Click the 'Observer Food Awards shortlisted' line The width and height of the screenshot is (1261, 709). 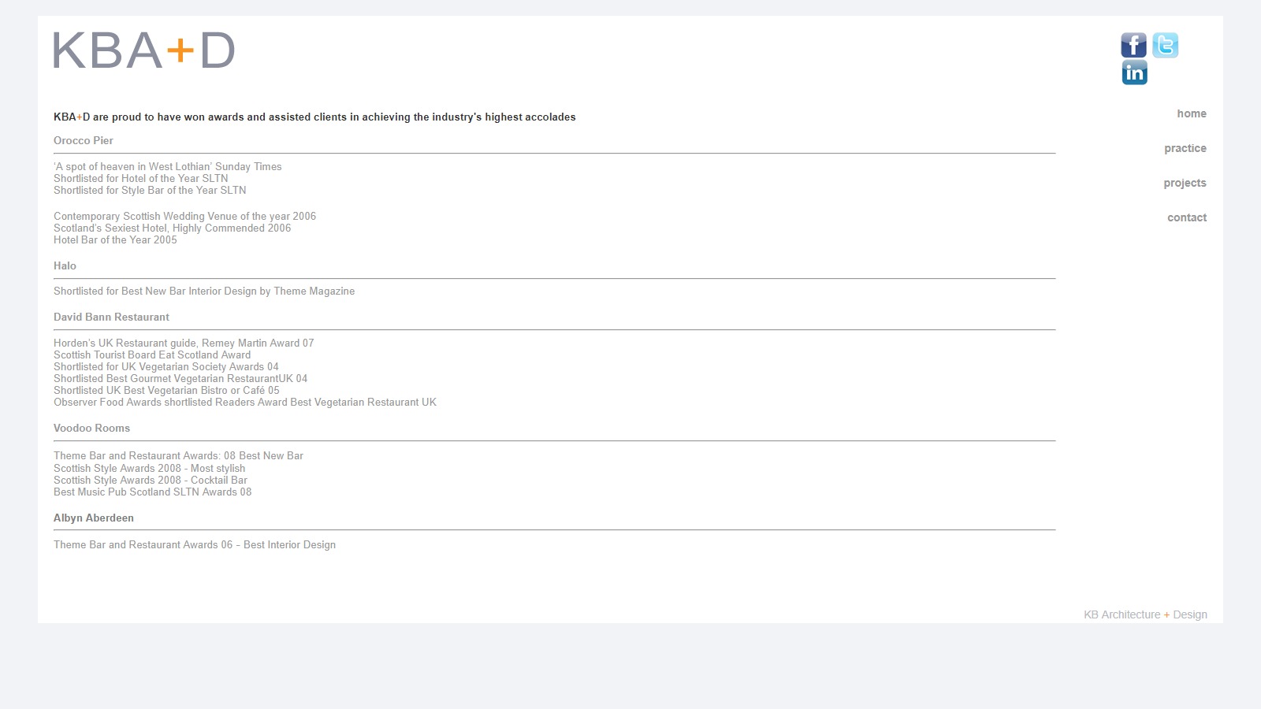[245, 402]
